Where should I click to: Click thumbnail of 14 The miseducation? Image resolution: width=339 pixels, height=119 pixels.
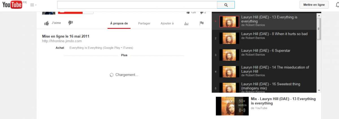point(229,72)
